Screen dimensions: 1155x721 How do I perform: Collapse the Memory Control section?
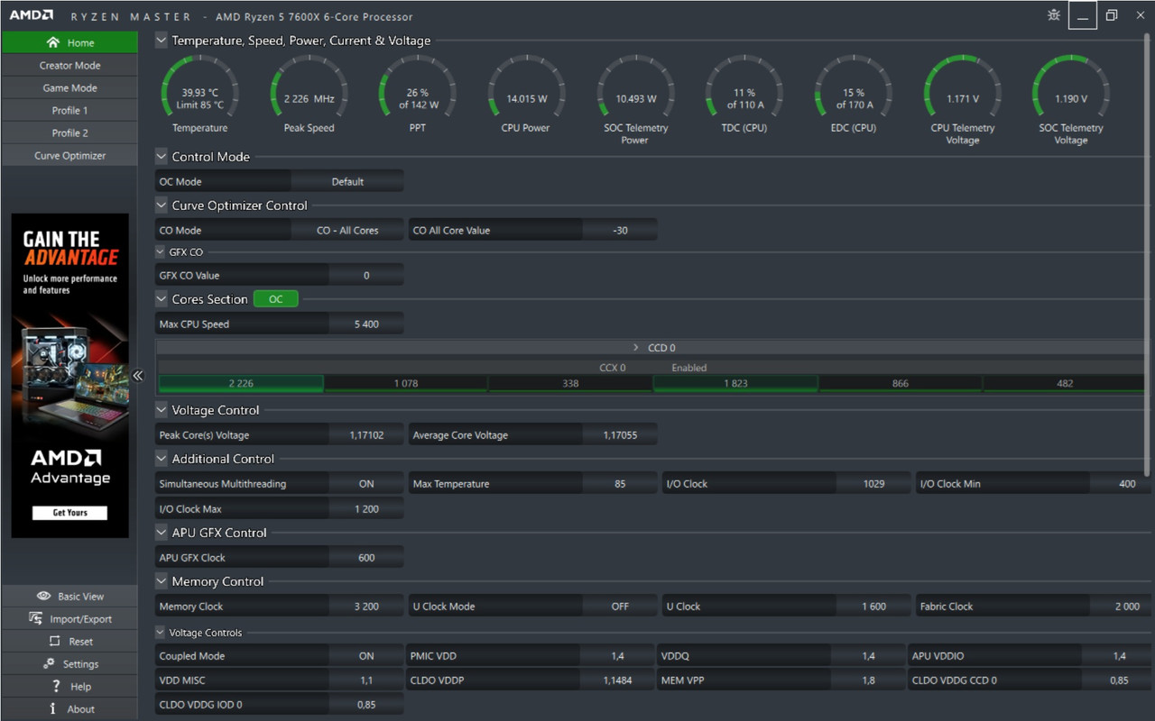pyautogui.click(x=162, y=581)
